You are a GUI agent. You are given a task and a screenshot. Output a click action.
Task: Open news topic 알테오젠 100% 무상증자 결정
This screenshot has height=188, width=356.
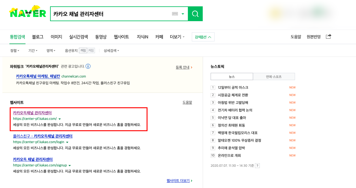click(x=239, y=140)
